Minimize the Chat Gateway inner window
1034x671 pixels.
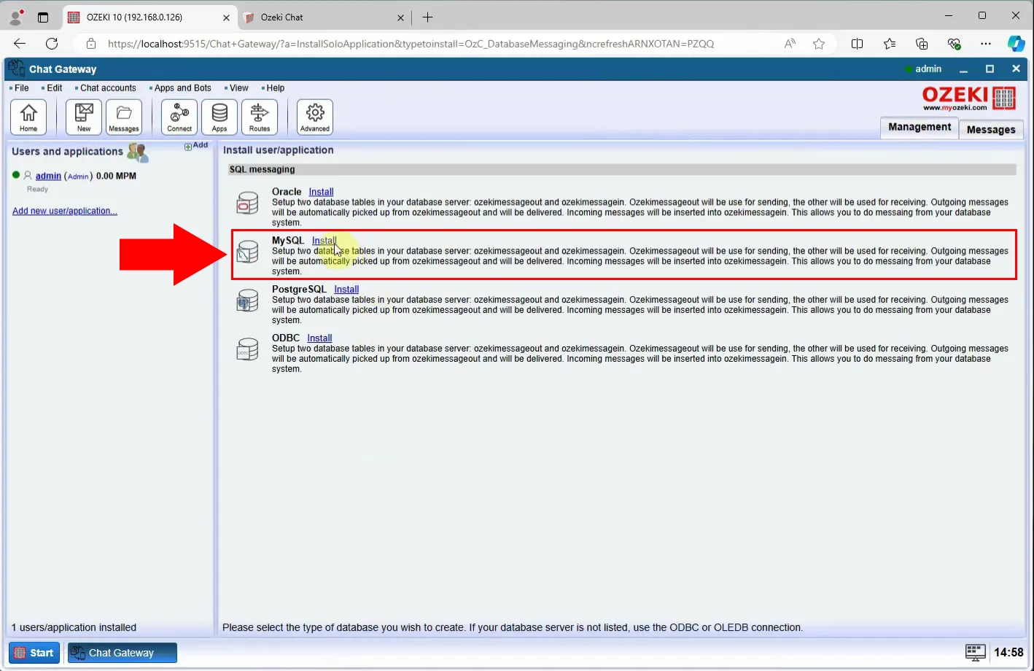click(963, 69)
